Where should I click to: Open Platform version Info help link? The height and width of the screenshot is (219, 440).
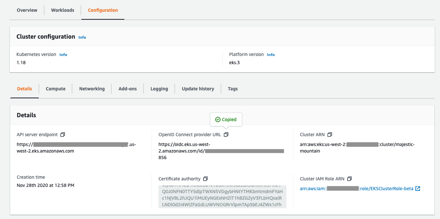(271, 54)
